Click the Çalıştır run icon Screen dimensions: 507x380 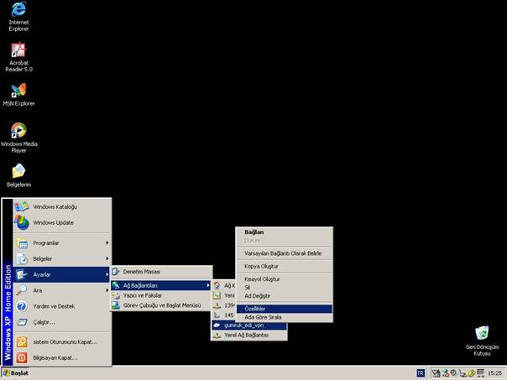[22, 322]
